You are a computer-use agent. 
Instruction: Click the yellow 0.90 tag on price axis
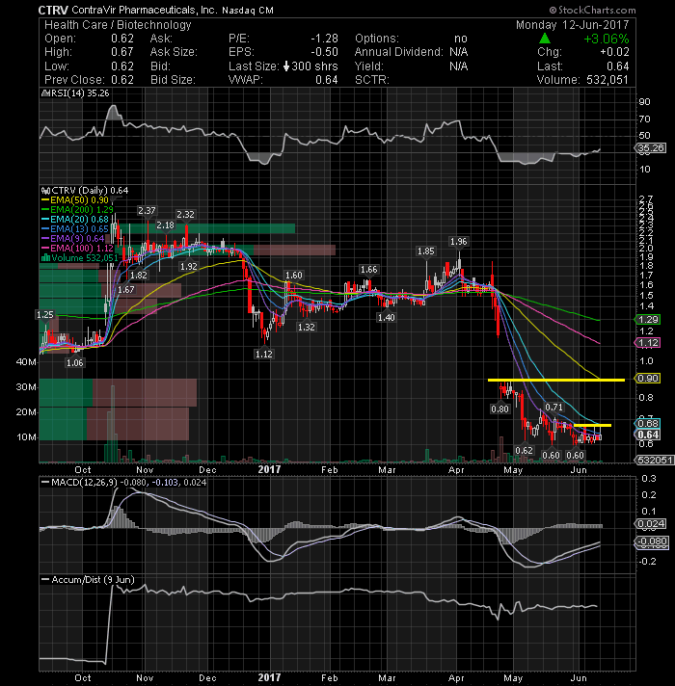tap(648, 379)
